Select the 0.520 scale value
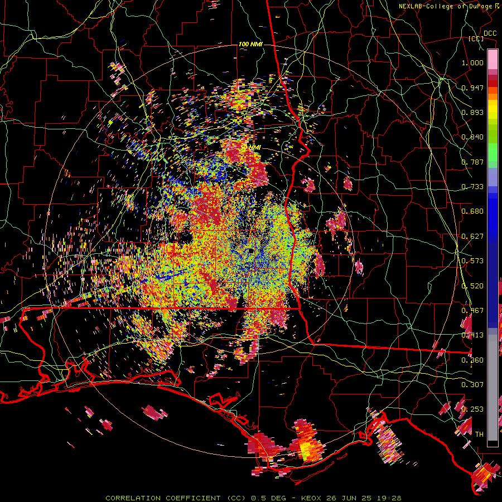This screenshot has height=502, width=502. pos(472,286)
